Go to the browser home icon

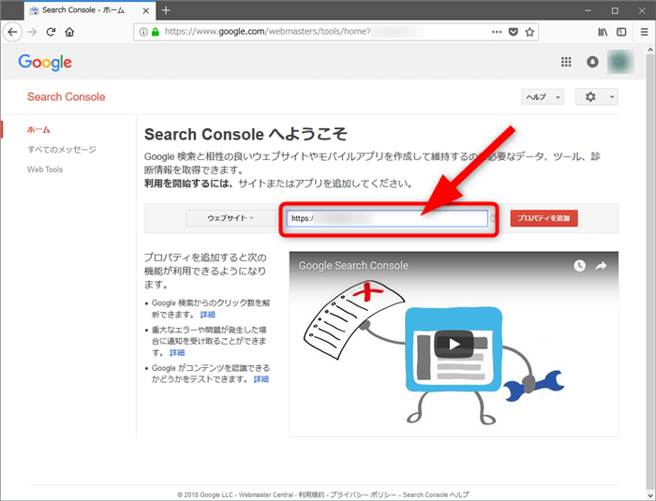[x=69, y=31]
